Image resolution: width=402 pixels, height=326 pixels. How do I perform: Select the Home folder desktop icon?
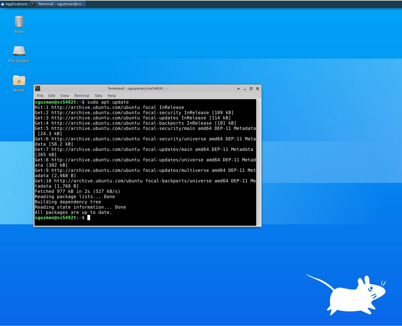coord(19,81)
